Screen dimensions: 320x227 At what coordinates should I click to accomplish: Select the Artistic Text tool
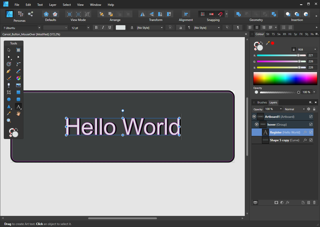[x=18, y=106]
